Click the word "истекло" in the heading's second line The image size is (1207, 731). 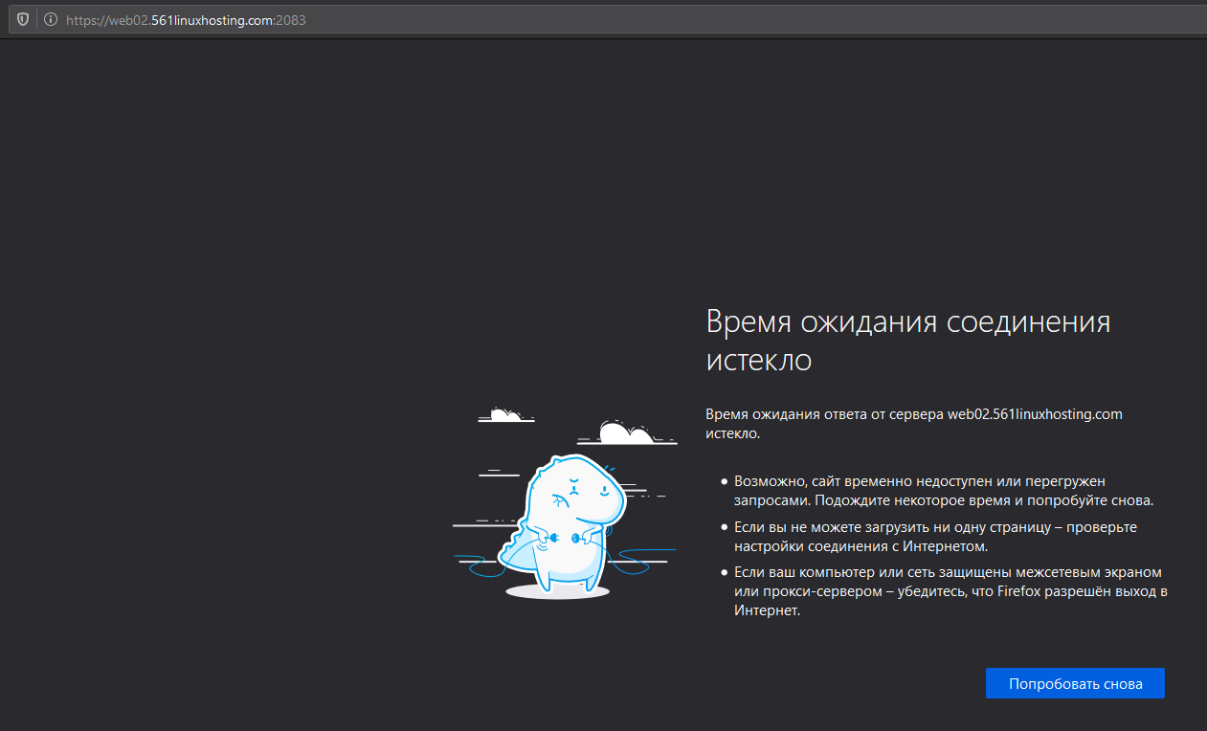pos(758,361)
